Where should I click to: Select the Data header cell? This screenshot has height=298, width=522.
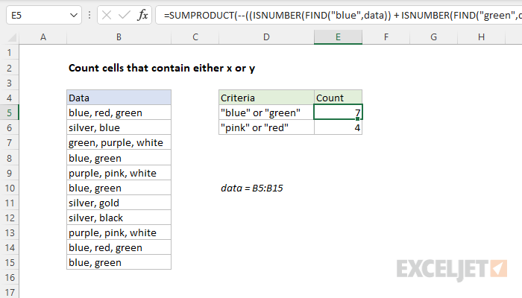point(119,98)
